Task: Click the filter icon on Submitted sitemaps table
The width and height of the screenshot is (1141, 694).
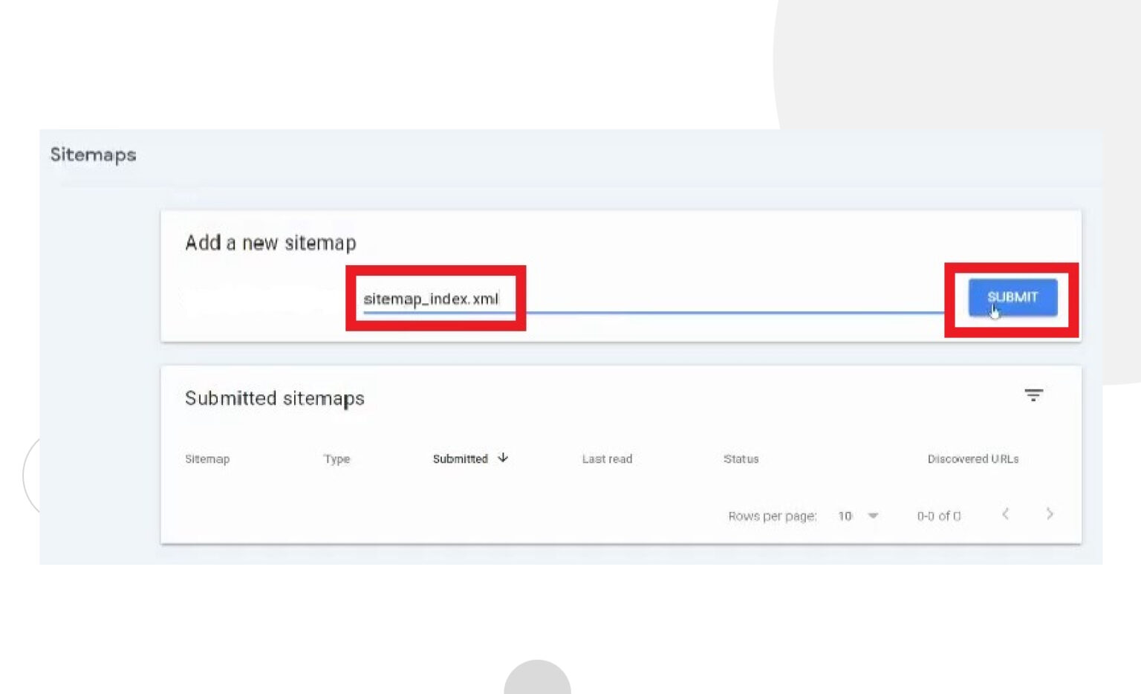Action: [x=1035, y=395]
